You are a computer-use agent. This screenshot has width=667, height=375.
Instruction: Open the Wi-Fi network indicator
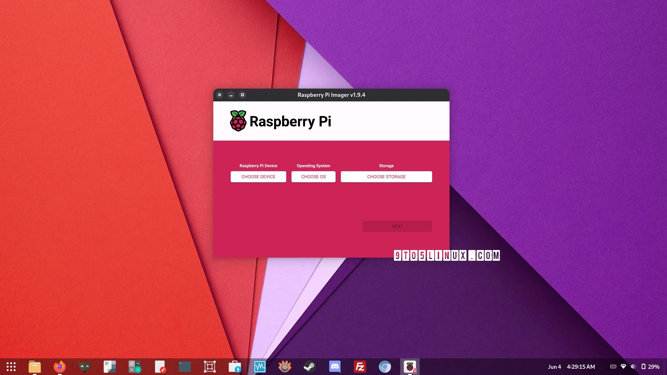[x=623, y=367]
